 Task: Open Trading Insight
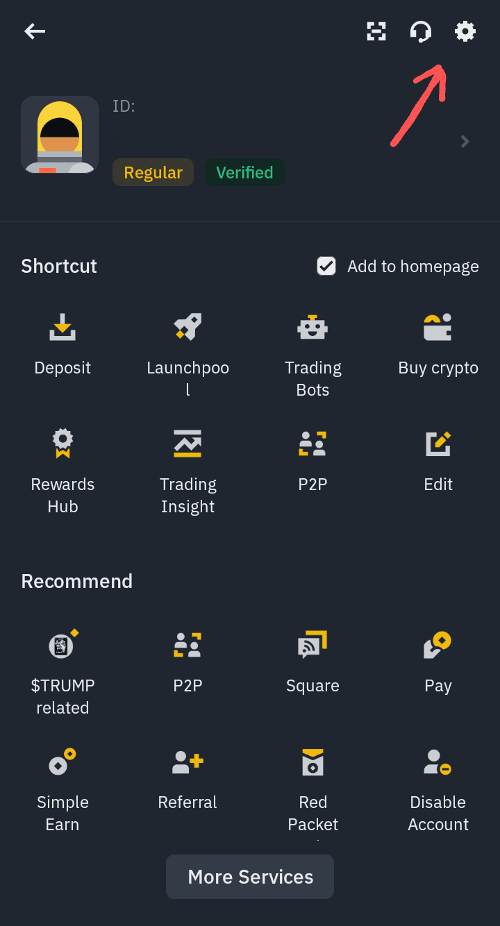point(187,444)
